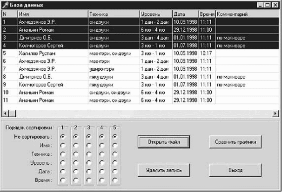Click the horizontal scrollbar thumb
Viewport: 282px width, 192px height.
(12, 113)
